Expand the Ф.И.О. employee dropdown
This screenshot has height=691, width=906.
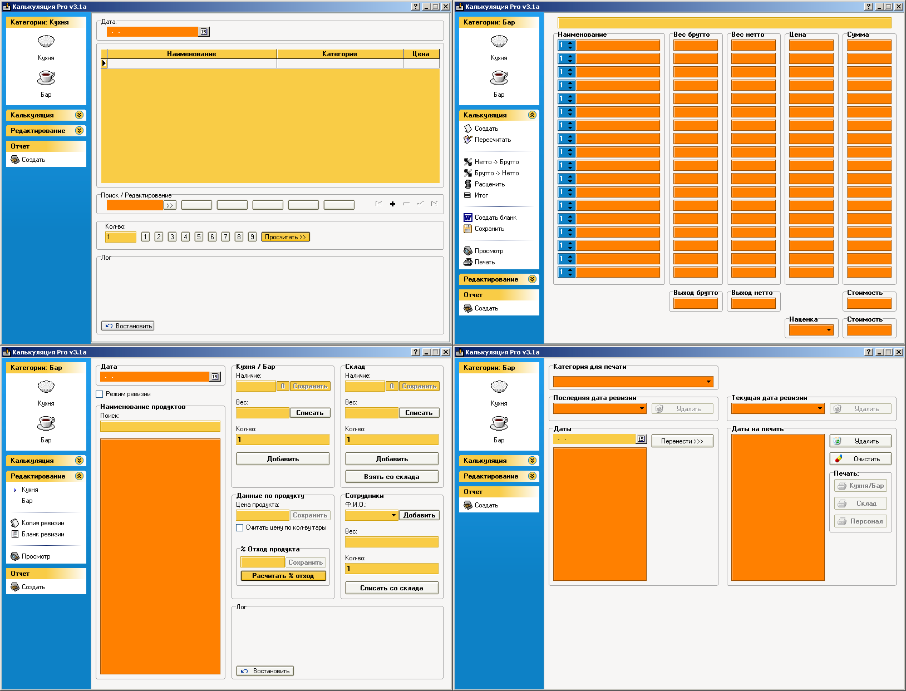pos(393,515)
